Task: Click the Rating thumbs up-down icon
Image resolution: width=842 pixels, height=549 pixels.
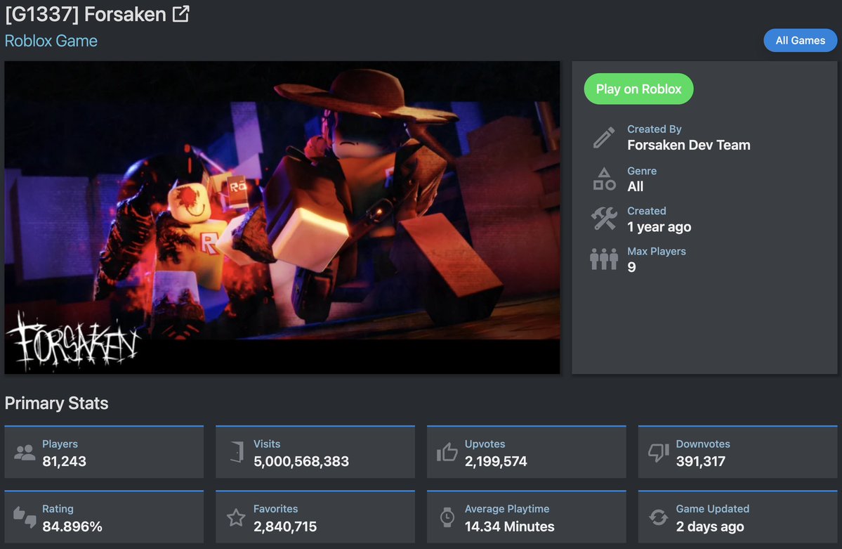Action: tap(25, 517)
